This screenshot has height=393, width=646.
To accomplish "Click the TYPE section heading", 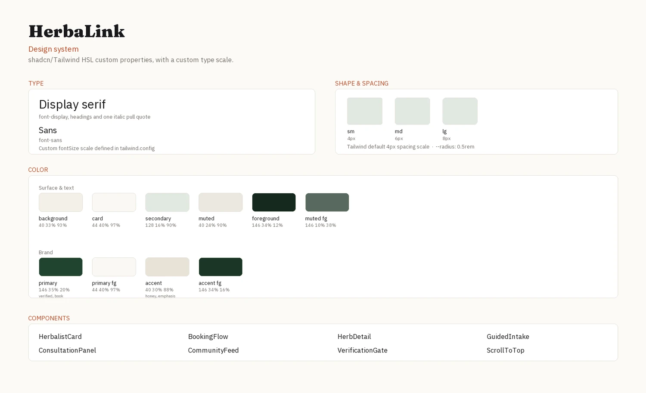I will [36, 84].
